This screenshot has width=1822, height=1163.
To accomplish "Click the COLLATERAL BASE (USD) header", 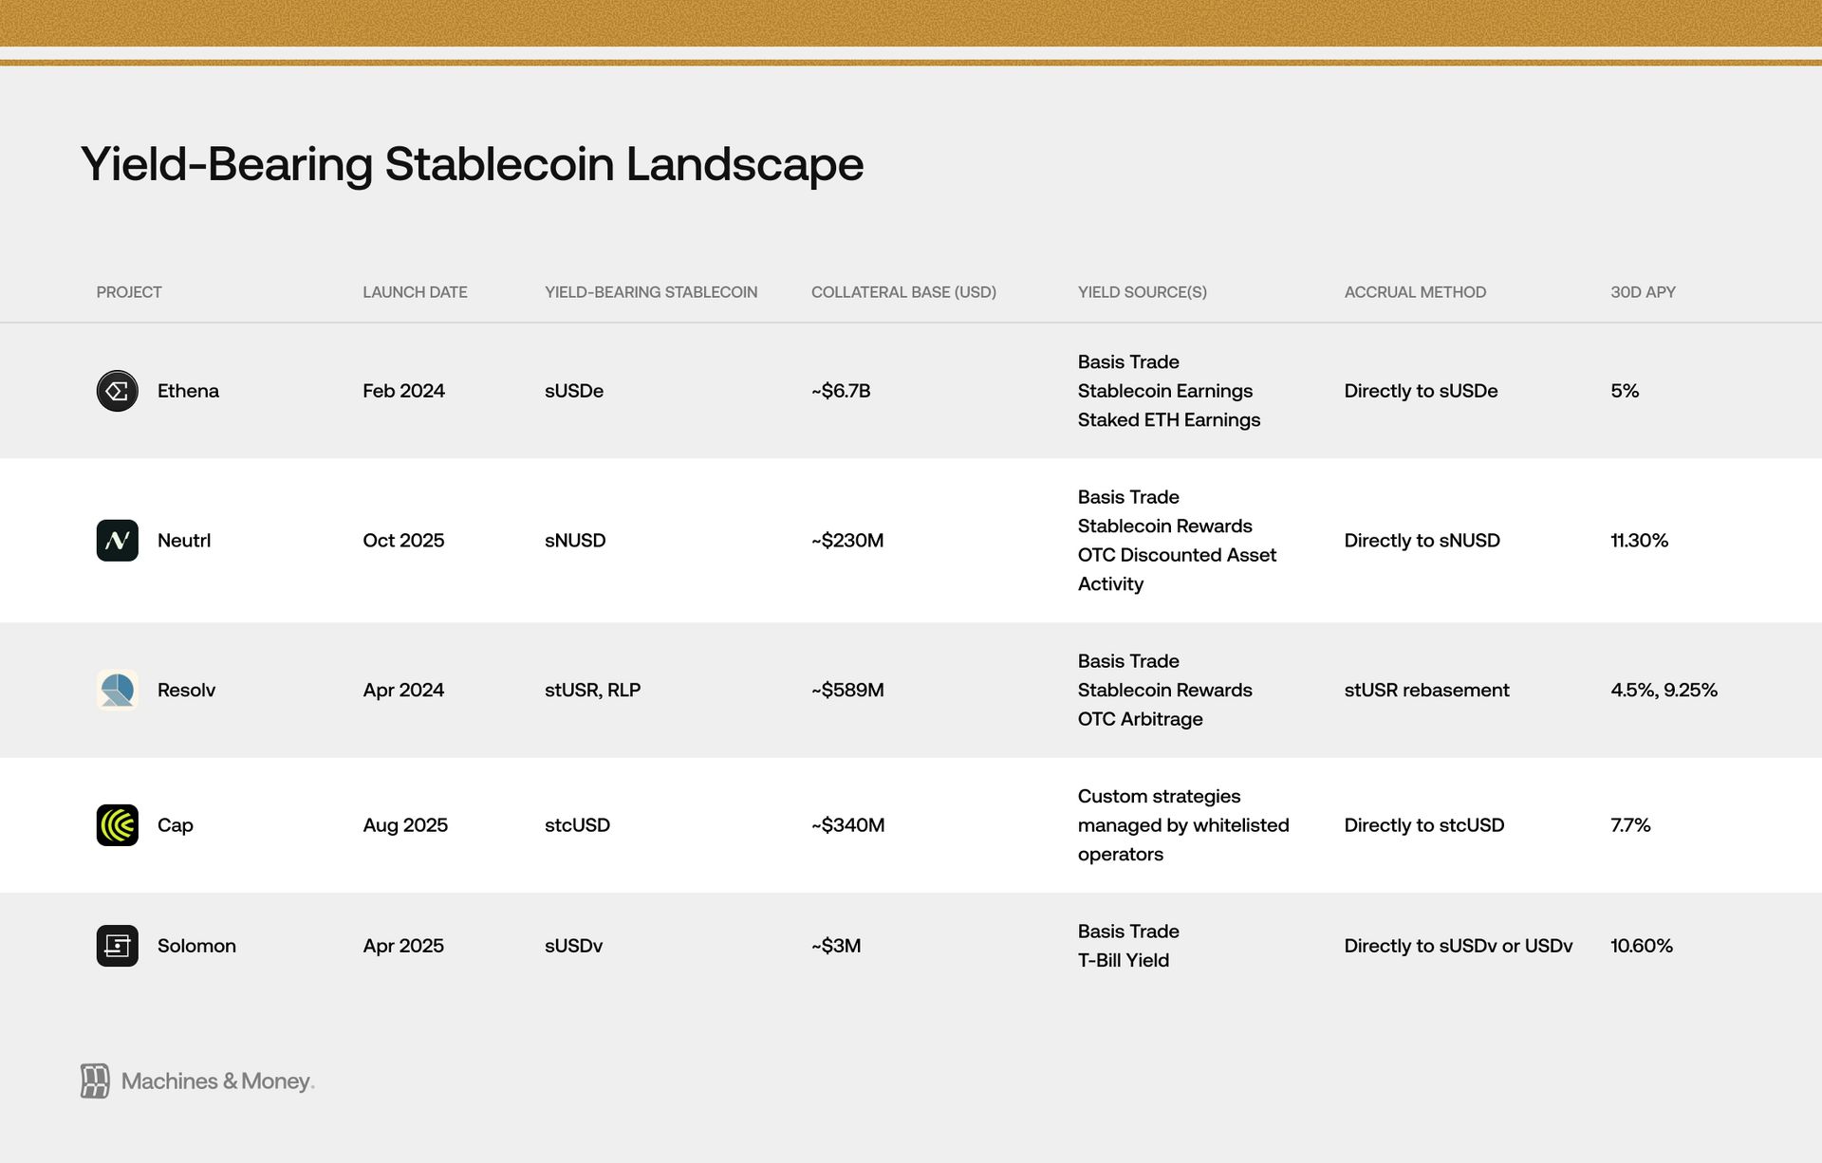I will [903, 292].
